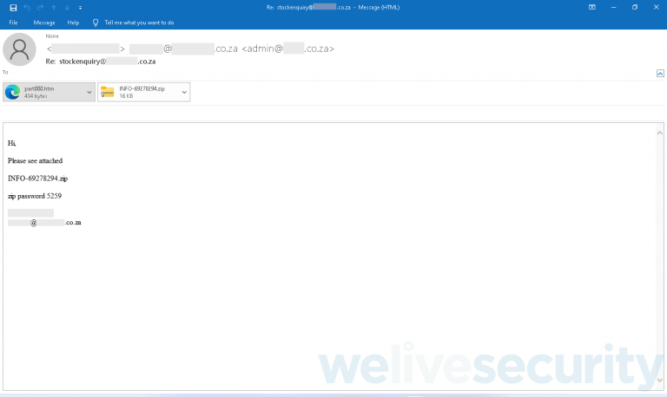667x397 pixels.
Task: Collapse the message header with chevron
Action: [x=660, y=75]
